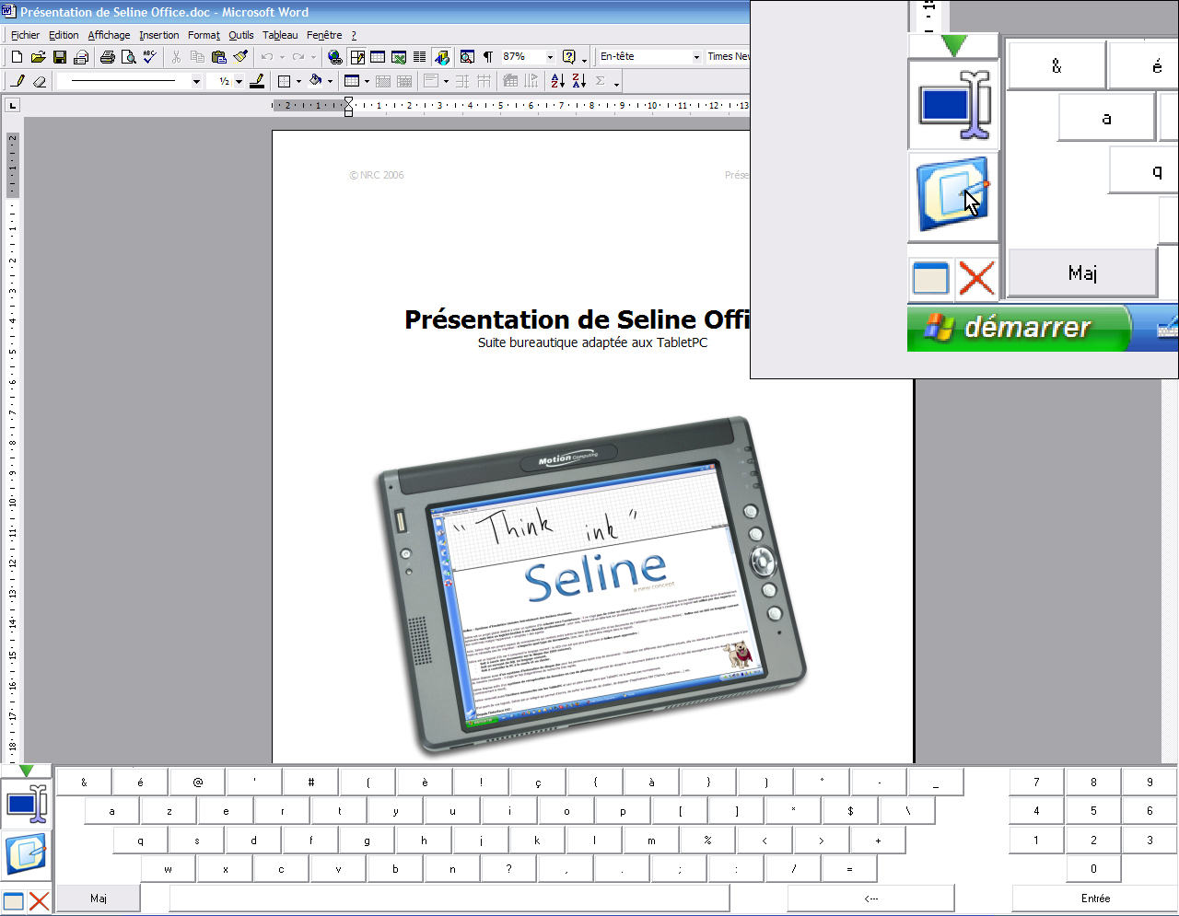Click the border color pen icon
The width and height of the screenshot is (1179, 916).
pyautogui.click(x=257, y=81)
